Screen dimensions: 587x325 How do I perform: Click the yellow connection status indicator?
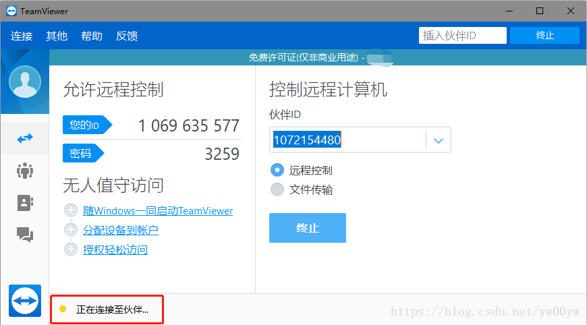tap(63, 309)
